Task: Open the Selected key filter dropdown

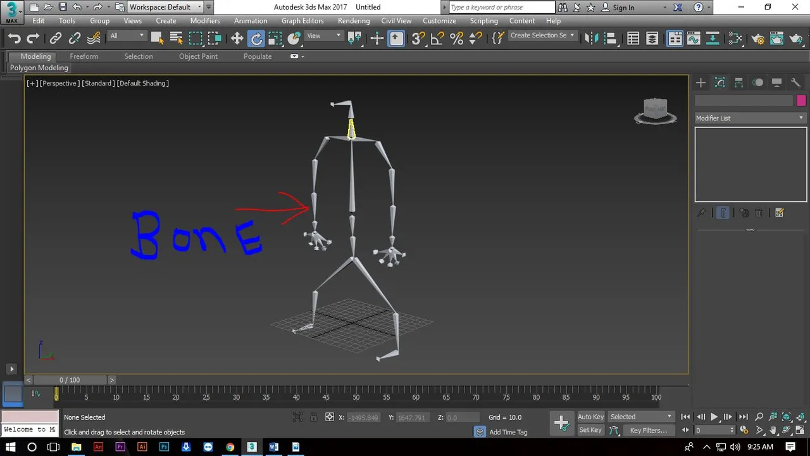Action: [642, 417]
